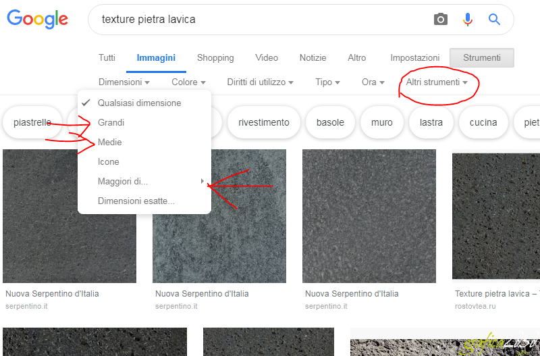Select Dimensioni esatte menu entry
540x356 pixels.
136,201
